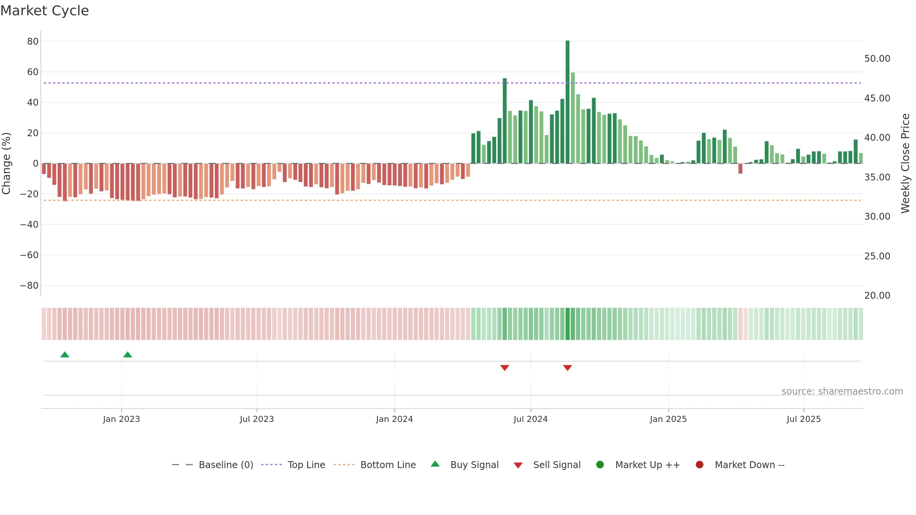The height and width of the screenshot is (515, 916).
Task: Select the sell signal marker after Jul 2024
Action: point(568,368)
